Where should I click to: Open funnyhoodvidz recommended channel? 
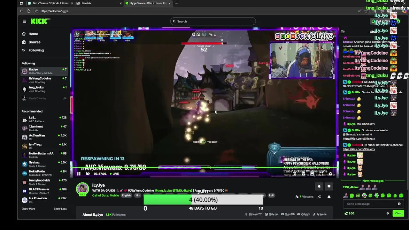(x=44, y=182)
